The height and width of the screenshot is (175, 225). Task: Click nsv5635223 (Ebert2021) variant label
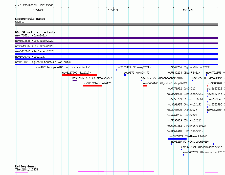pos(183,73)
